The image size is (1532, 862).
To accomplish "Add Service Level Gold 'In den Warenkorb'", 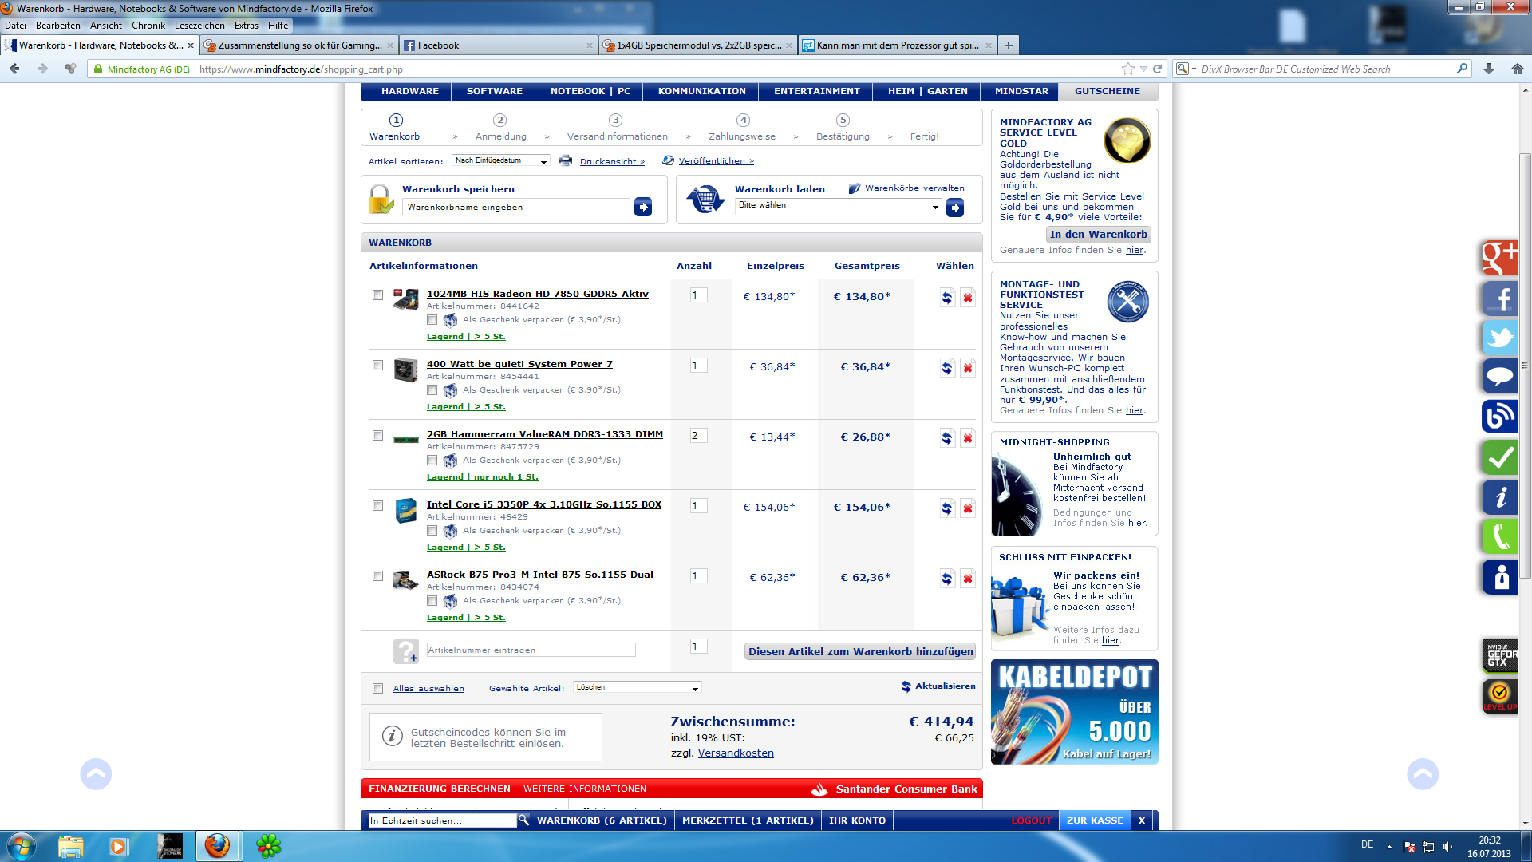I will [1099, 234].
